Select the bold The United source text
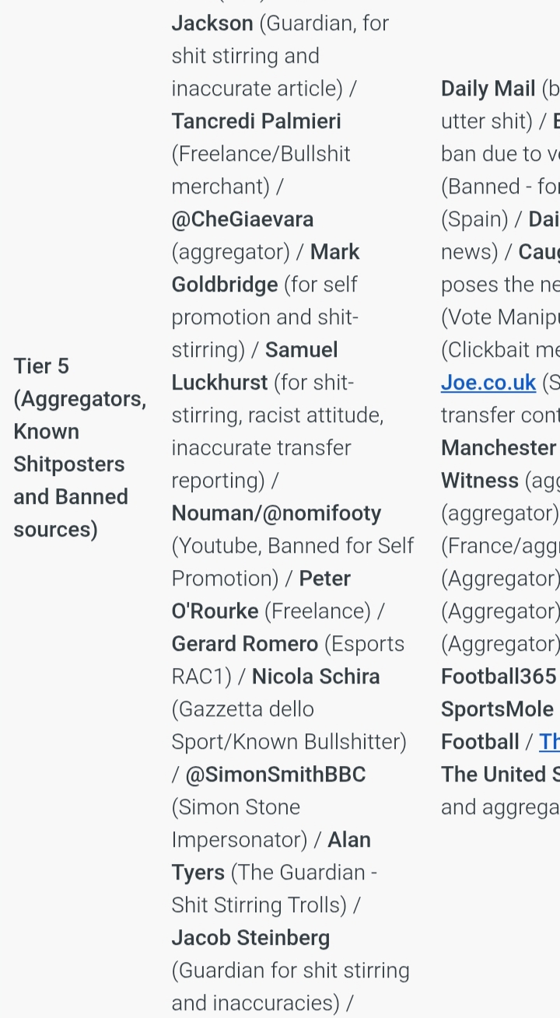560x1018 pixels. (499, 775)
